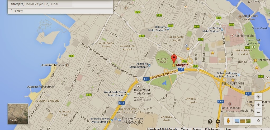Click the starred place near Tee & Putt Mini Golf
This screenshot has height=130, width=270.
[x=233, y=80]
